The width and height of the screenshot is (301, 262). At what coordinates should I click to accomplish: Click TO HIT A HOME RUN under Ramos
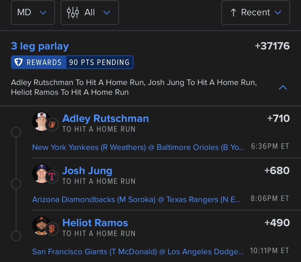99,233
